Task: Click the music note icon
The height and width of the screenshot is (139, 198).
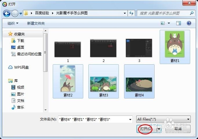Action: [13, 107]
